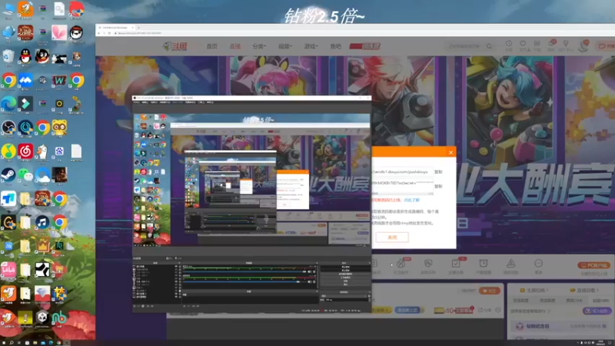Image resolution: width=615 pixels, height=346 pixels.
Task: Launch Unity Hub cube icon
Action: [42, 317]
